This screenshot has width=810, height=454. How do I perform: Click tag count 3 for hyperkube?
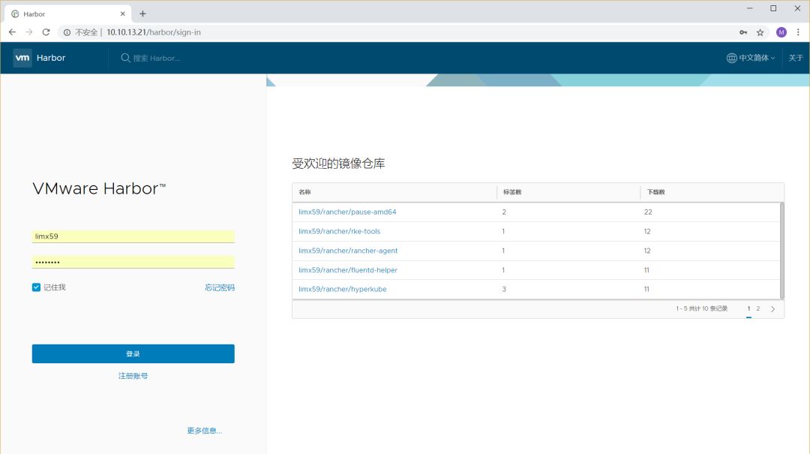coord(504,289)
